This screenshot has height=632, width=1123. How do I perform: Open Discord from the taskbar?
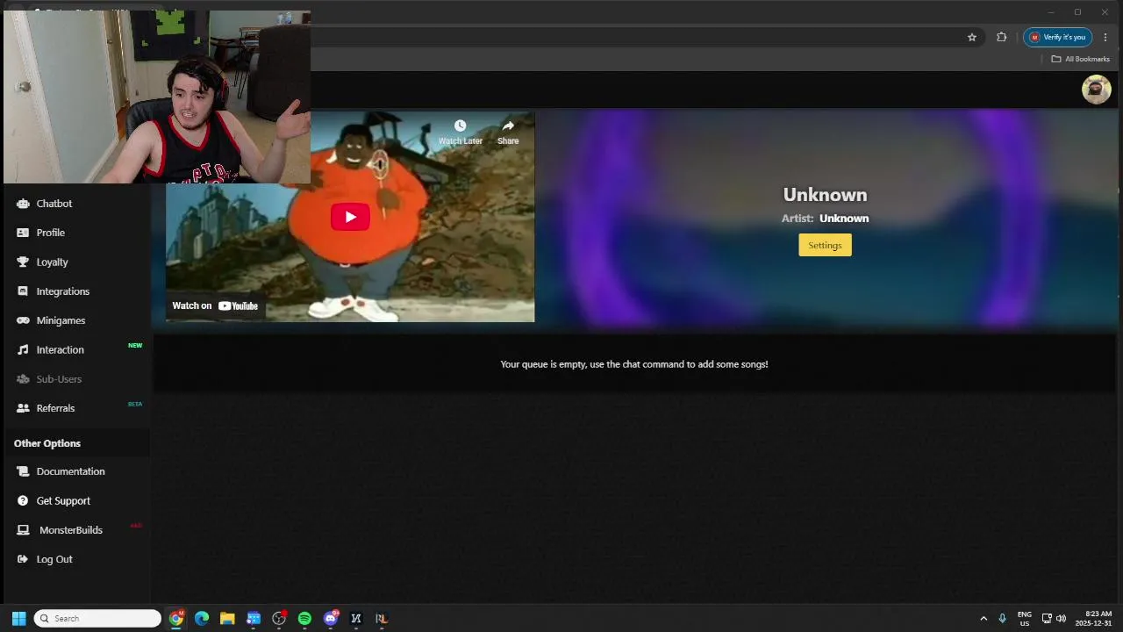pos(331,619)
